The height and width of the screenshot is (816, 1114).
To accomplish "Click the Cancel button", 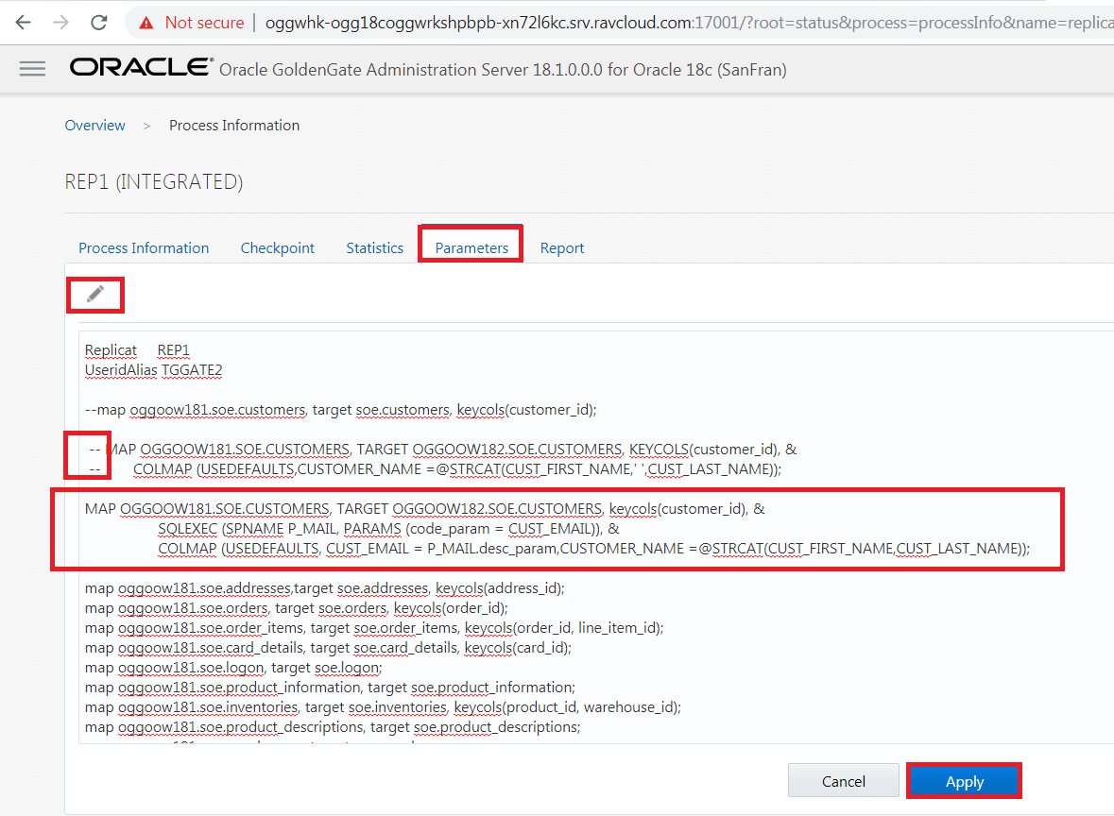I will [844, 781].
